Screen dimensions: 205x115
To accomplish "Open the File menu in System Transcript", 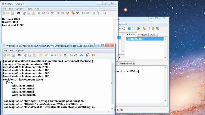I will coord(4,9).
